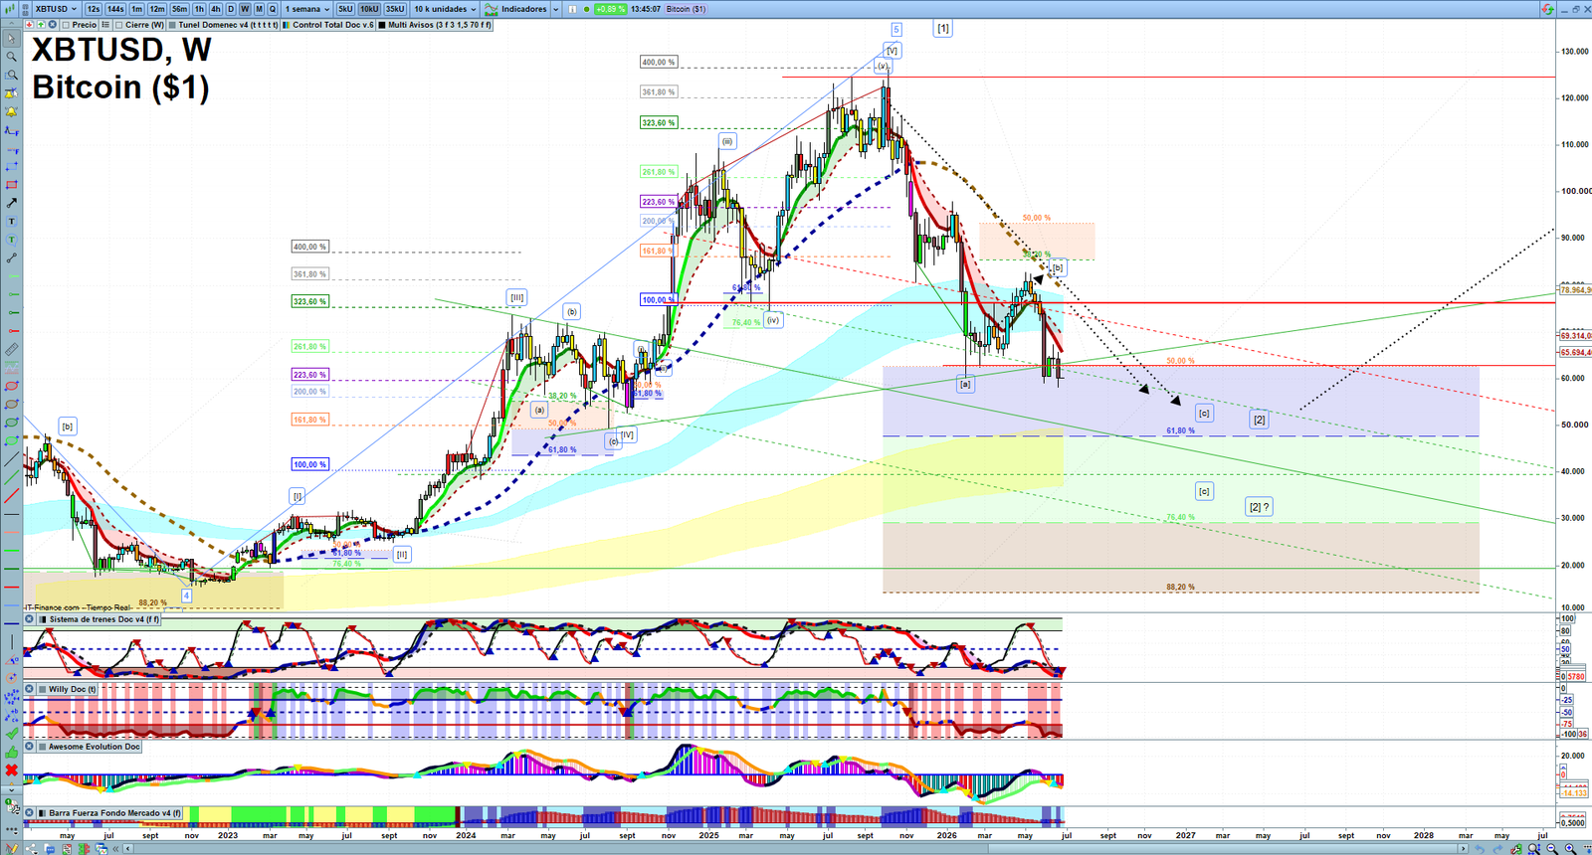Select the blue rectangle drawing tool

point(12,166)
